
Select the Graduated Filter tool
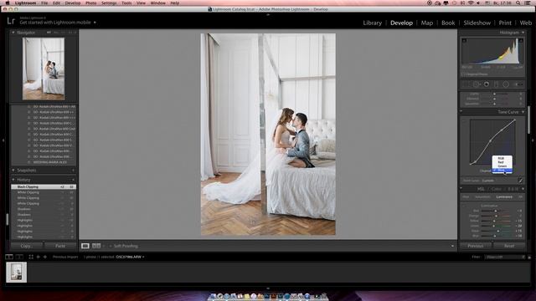click(497, 84)
